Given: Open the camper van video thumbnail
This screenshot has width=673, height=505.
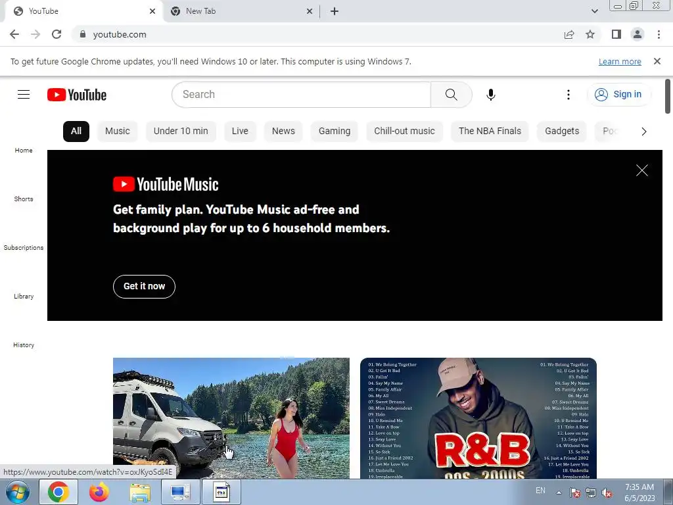Looking at the screenshot, I should (231, 418).
